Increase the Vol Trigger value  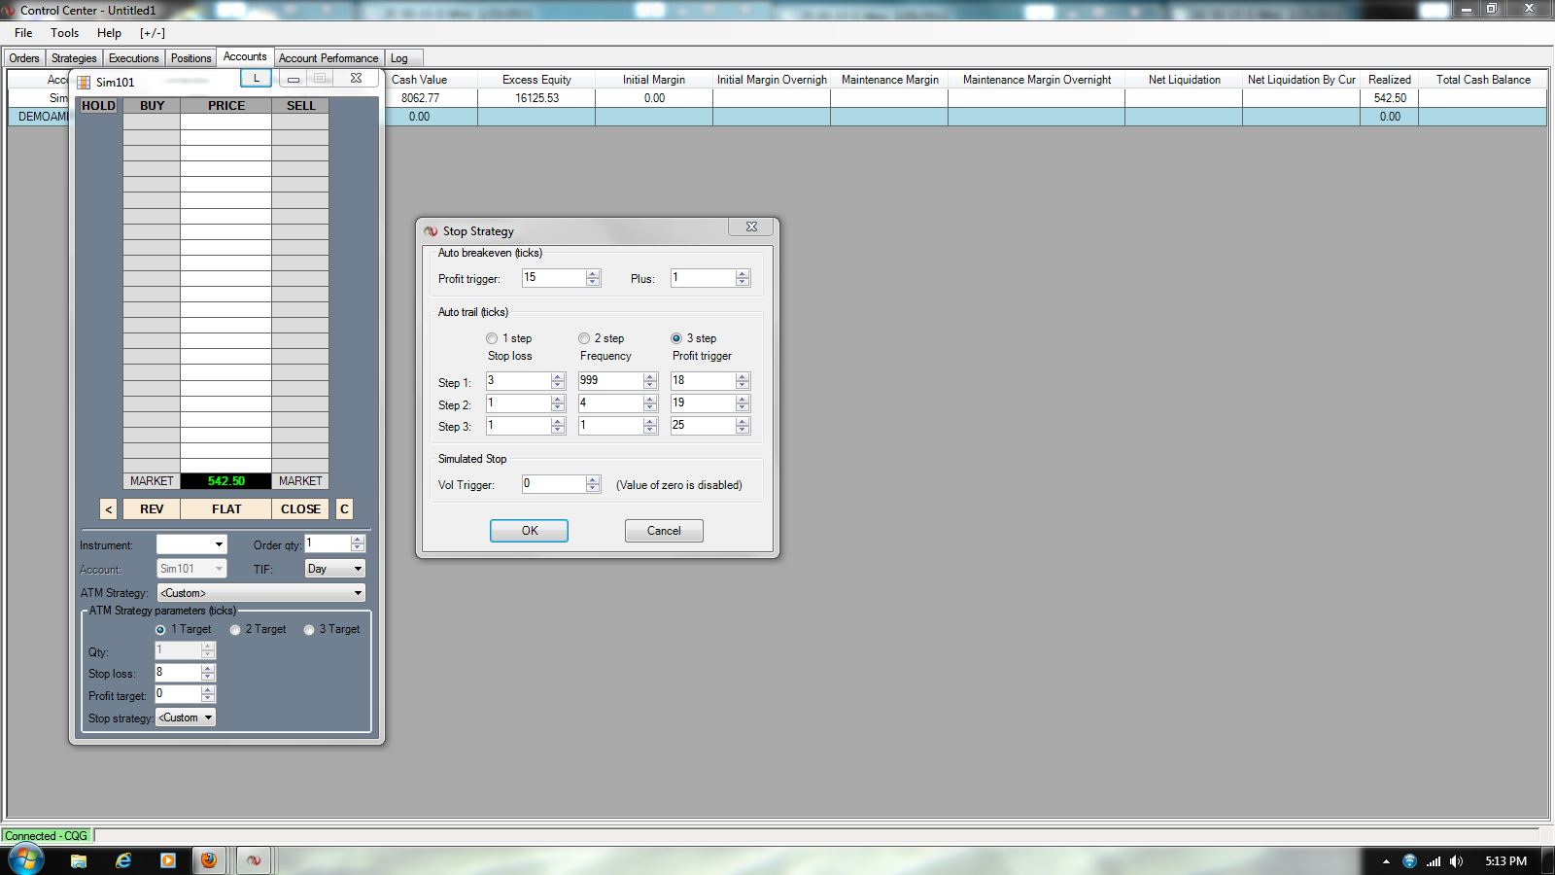(593, 480)
